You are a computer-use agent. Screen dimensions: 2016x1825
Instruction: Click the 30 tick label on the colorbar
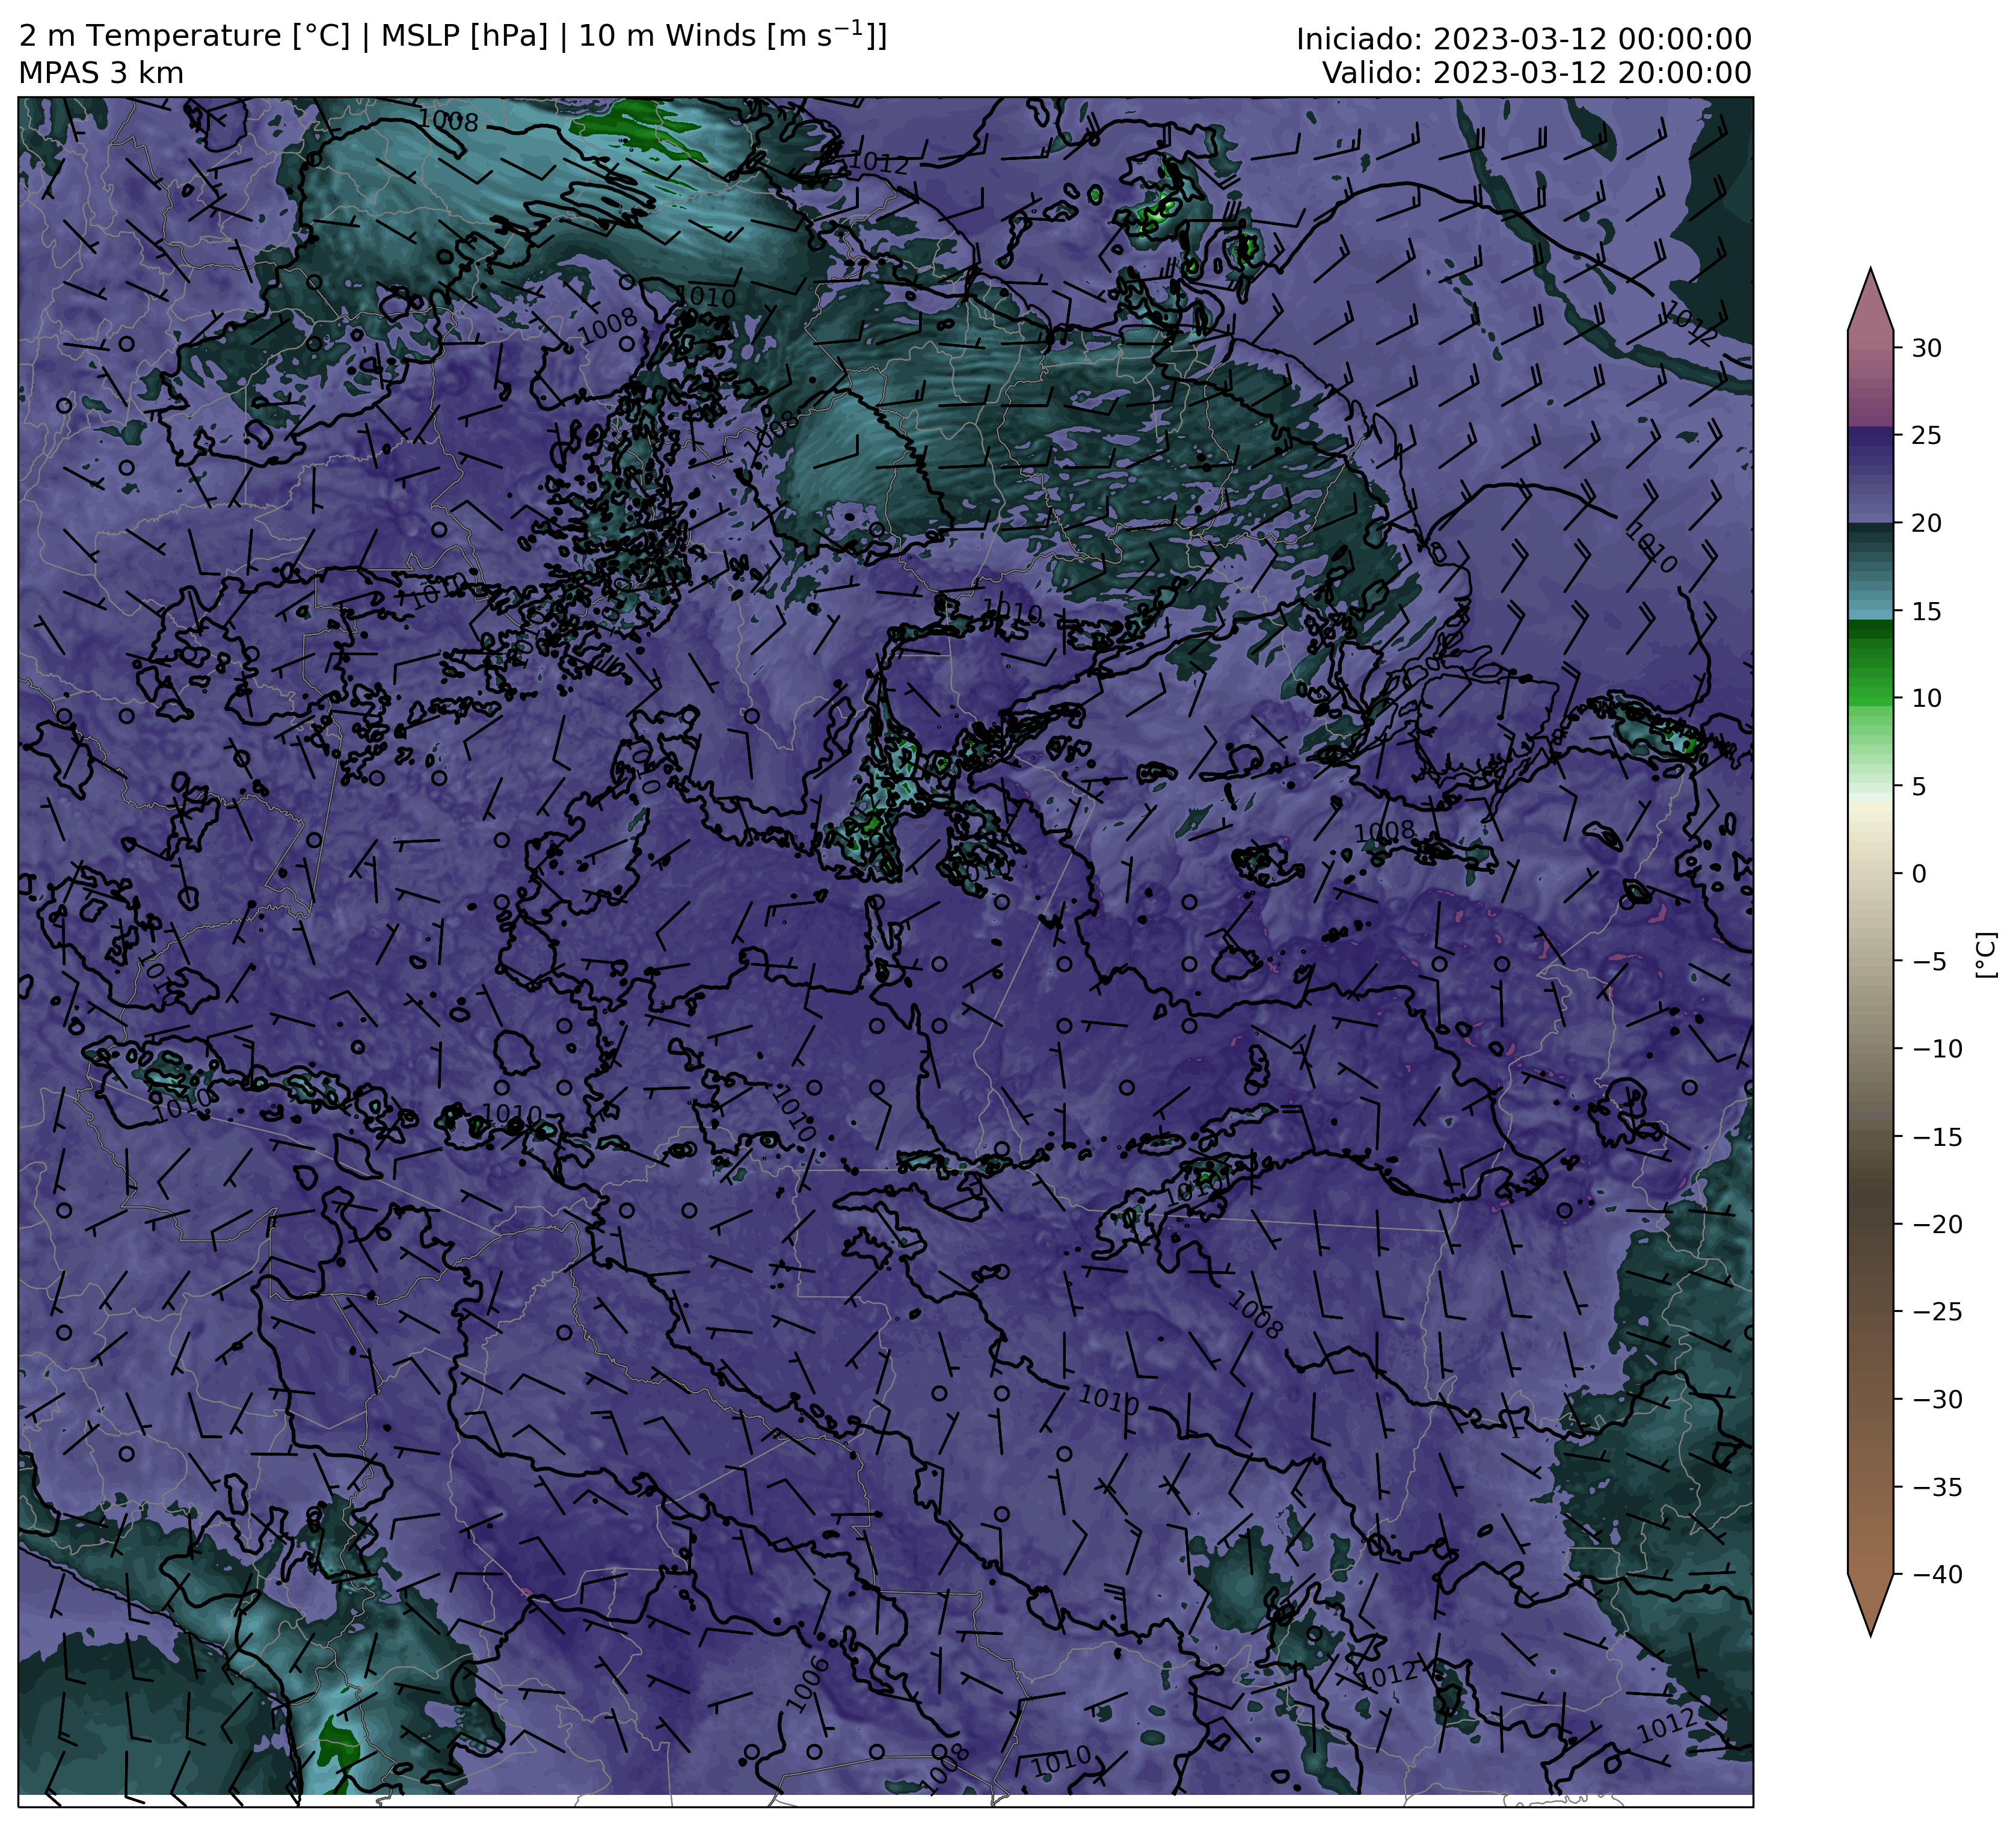pos(1926,348)
